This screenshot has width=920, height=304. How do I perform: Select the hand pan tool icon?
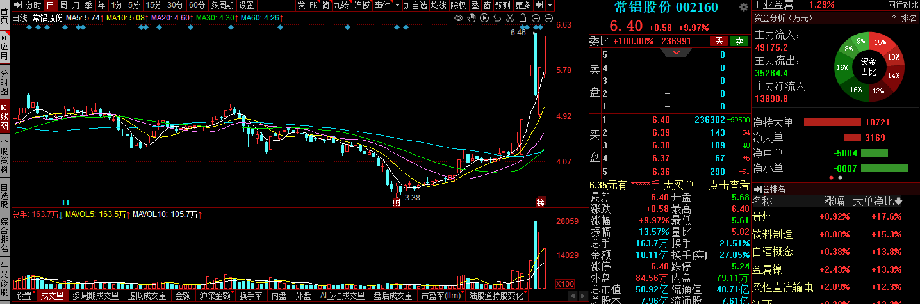coord(472,18)
